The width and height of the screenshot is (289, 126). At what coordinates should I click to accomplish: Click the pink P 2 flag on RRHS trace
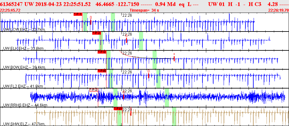point(93,90)
